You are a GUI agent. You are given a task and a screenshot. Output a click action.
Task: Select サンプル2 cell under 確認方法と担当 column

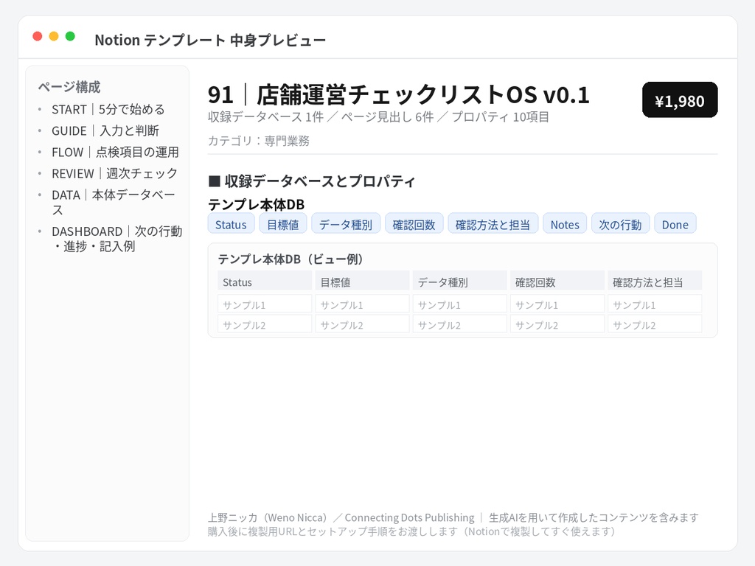(x=655, y=324)
